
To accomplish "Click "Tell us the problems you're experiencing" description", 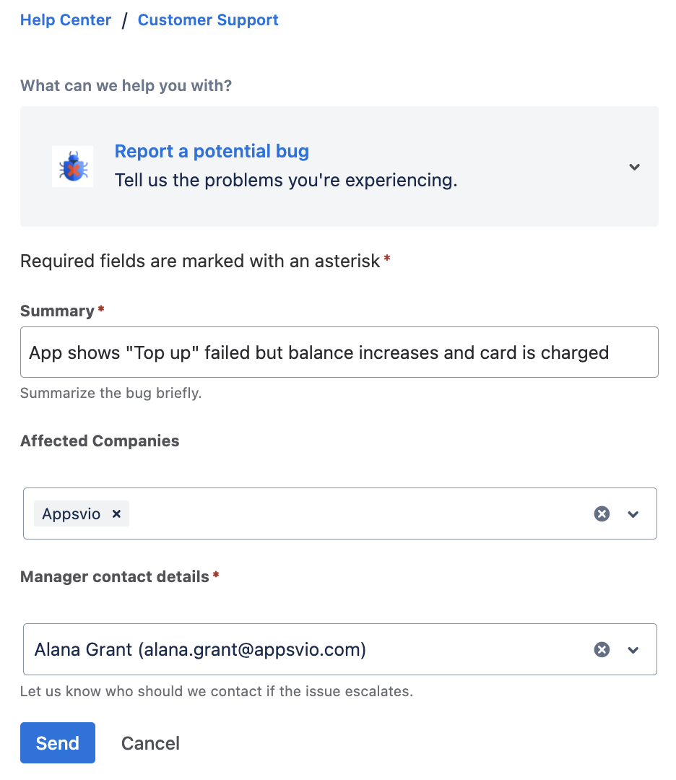I will point(286,180).
